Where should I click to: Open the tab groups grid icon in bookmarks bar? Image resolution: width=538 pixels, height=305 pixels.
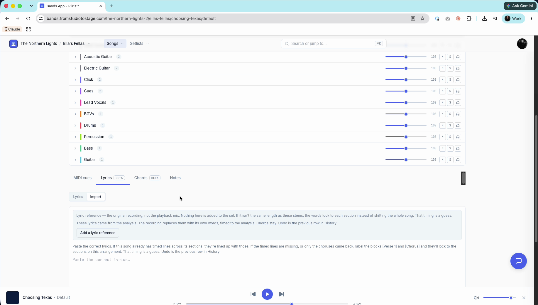(x=28, y=29)
